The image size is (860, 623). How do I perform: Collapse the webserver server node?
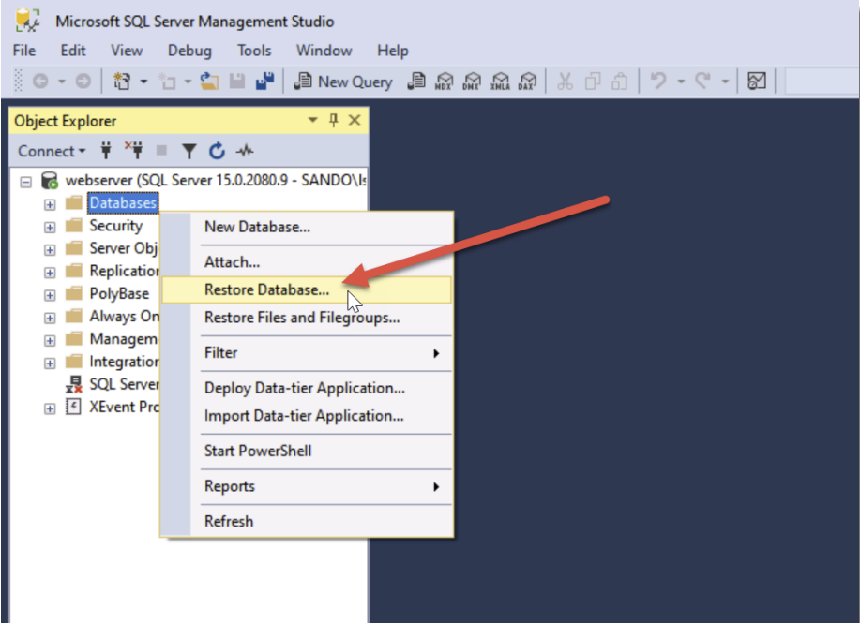(x=25, y=182)
